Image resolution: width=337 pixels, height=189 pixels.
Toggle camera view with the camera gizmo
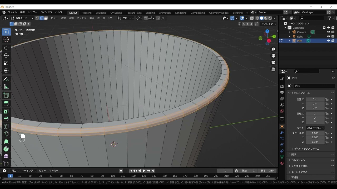coord(273,62)
